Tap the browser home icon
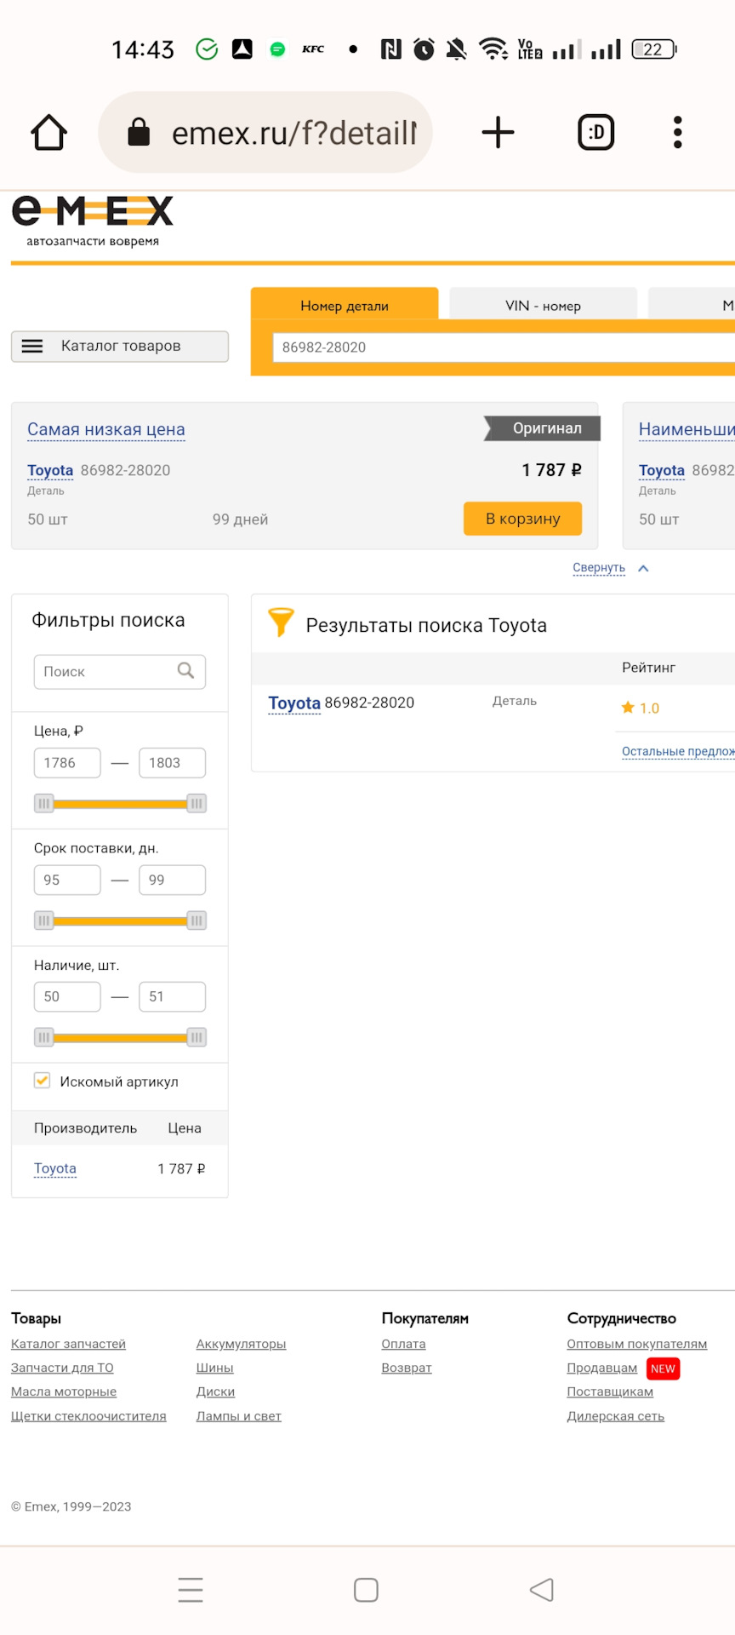Screen dimensions: 735x1635 click(49, 133)
